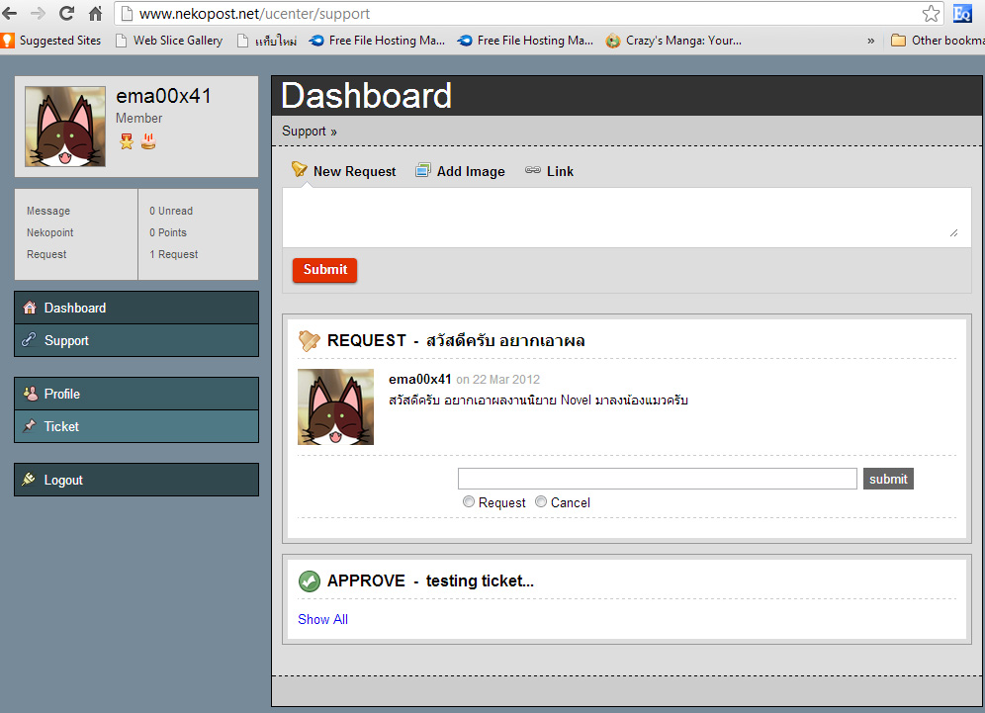
Task: Click the green APPROVE checkmark icon
Action: (x=310, y=581)
